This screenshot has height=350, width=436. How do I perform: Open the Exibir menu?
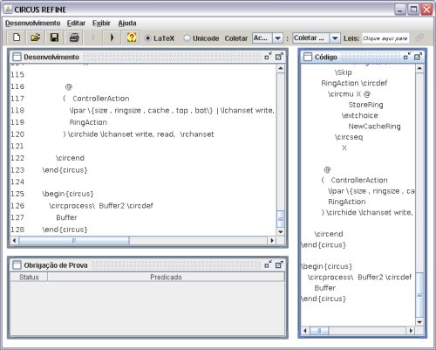101,23
